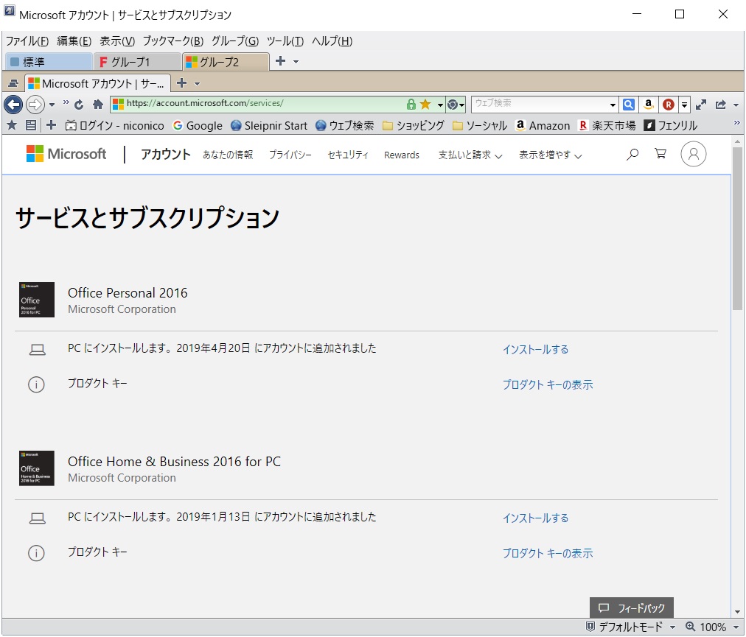
Task: Open the Google bookmark
Action: 198,125
